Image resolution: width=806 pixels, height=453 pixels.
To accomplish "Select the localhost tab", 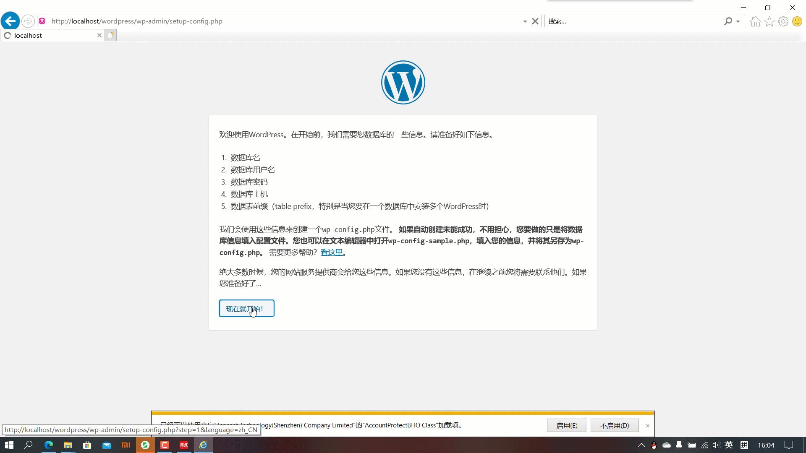I will tap(52, 35).
